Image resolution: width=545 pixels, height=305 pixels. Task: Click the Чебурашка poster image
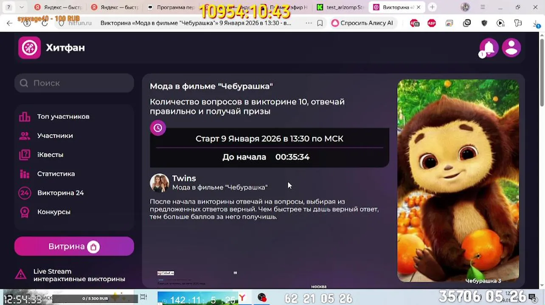coord(458,180)
